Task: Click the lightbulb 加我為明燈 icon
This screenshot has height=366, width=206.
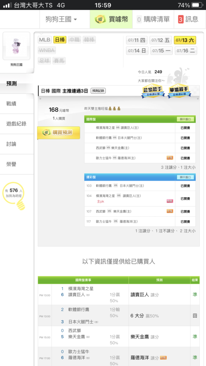Action: [15, 195]
